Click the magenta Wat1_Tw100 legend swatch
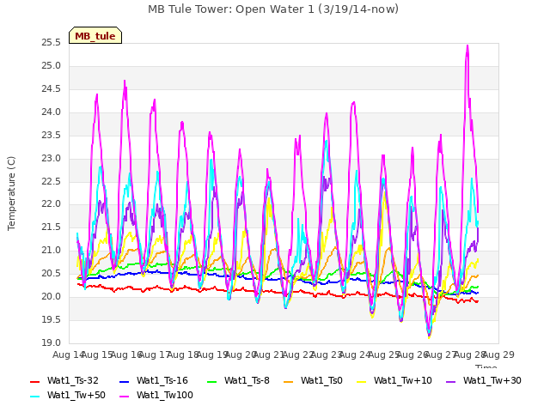Image resolution: width=550 pixels, height=412 pixels. click(125, 397)
